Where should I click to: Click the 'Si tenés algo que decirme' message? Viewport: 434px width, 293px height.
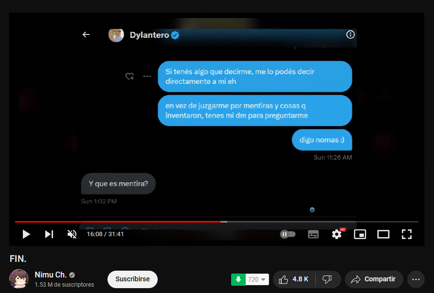(x=254, y=77)
